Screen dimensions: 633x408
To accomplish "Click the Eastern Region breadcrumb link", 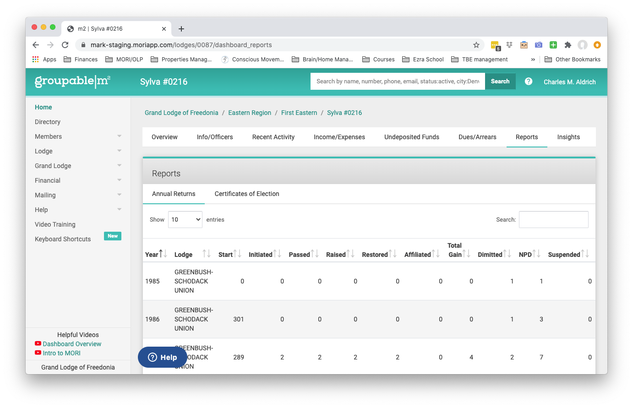I will click(250, 113).
